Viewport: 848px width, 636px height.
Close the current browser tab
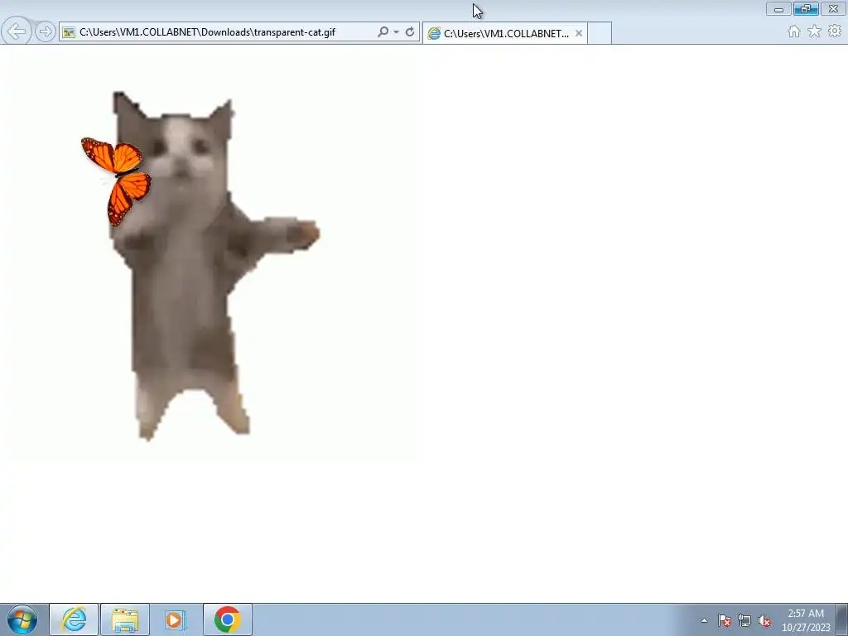click(579, 33)
